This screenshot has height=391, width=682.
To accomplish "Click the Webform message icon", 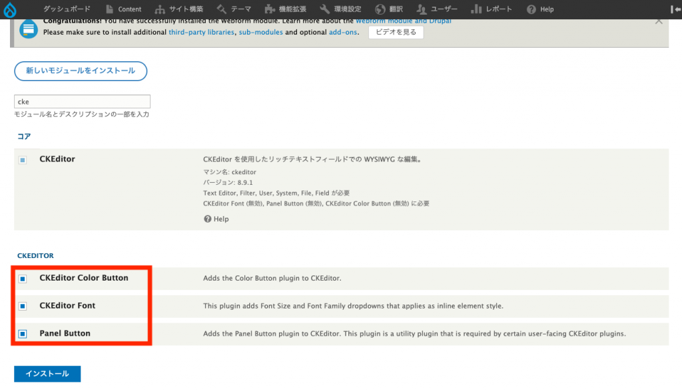I will tap(28, 29).
